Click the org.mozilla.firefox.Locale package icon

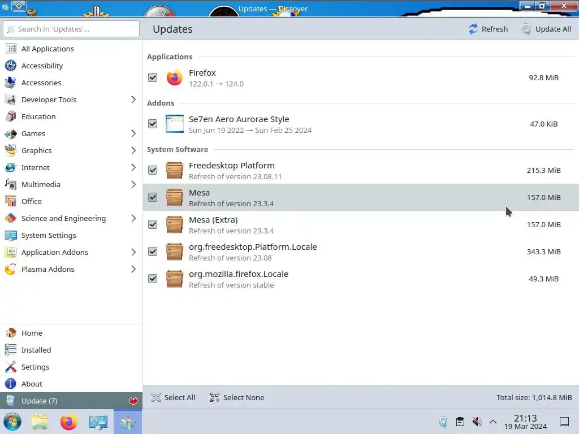tap(174, 279)
